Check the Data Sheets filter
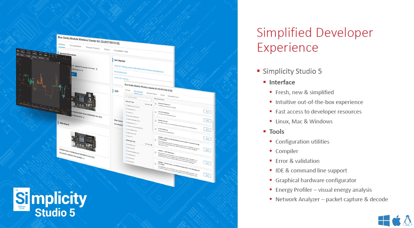The image size is (414, 228). (126, 109)
